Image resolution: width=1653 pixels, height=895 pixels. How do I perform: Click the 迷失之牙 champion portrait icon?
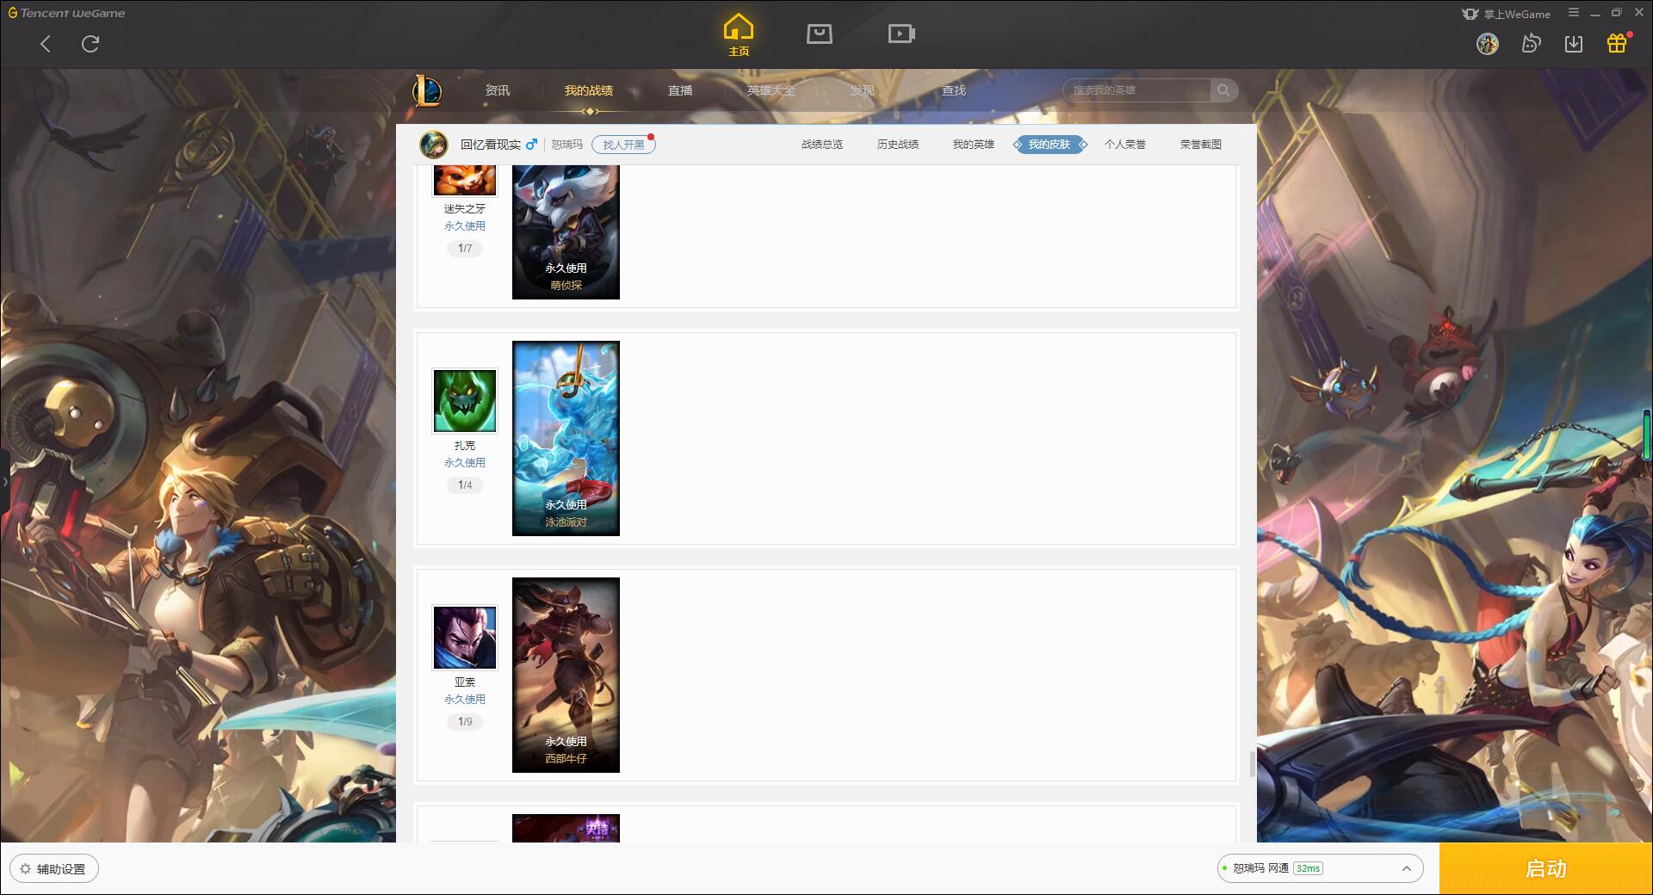(465, 180)
